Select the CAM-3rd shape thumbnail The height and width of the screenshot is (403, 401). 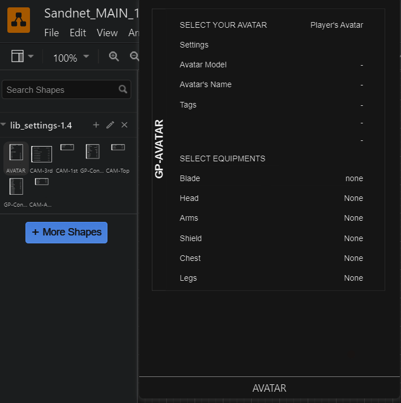click(41, 158)
